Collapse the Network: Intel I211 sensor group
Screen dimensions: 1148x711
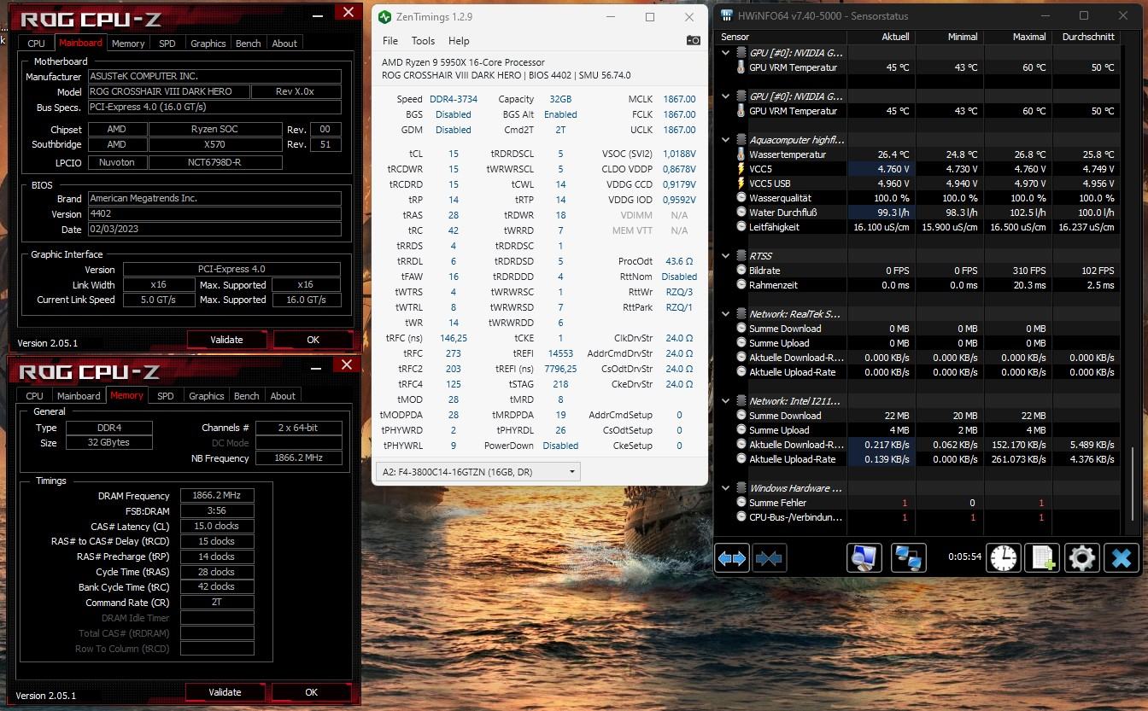click(x=726, y=401)
